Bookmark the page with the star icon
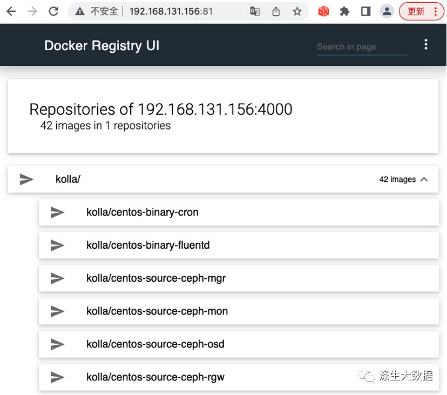This screenshot has height=395, width=447. coord(297,11)
